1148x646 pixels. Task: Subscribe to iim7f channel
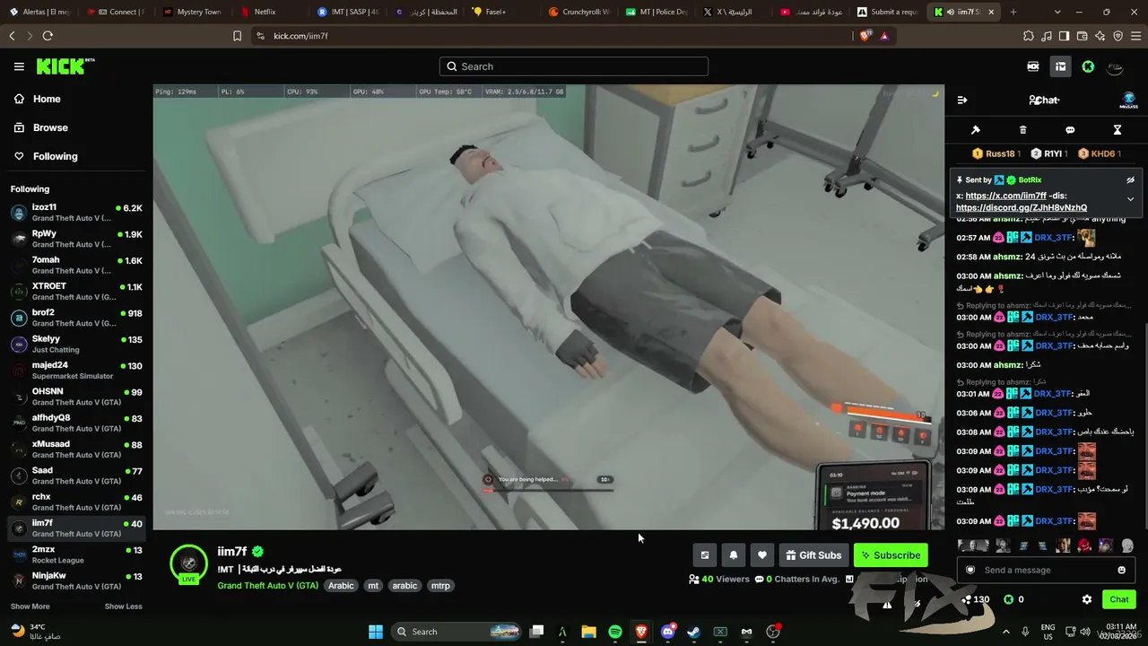click(x=891, y=555)
